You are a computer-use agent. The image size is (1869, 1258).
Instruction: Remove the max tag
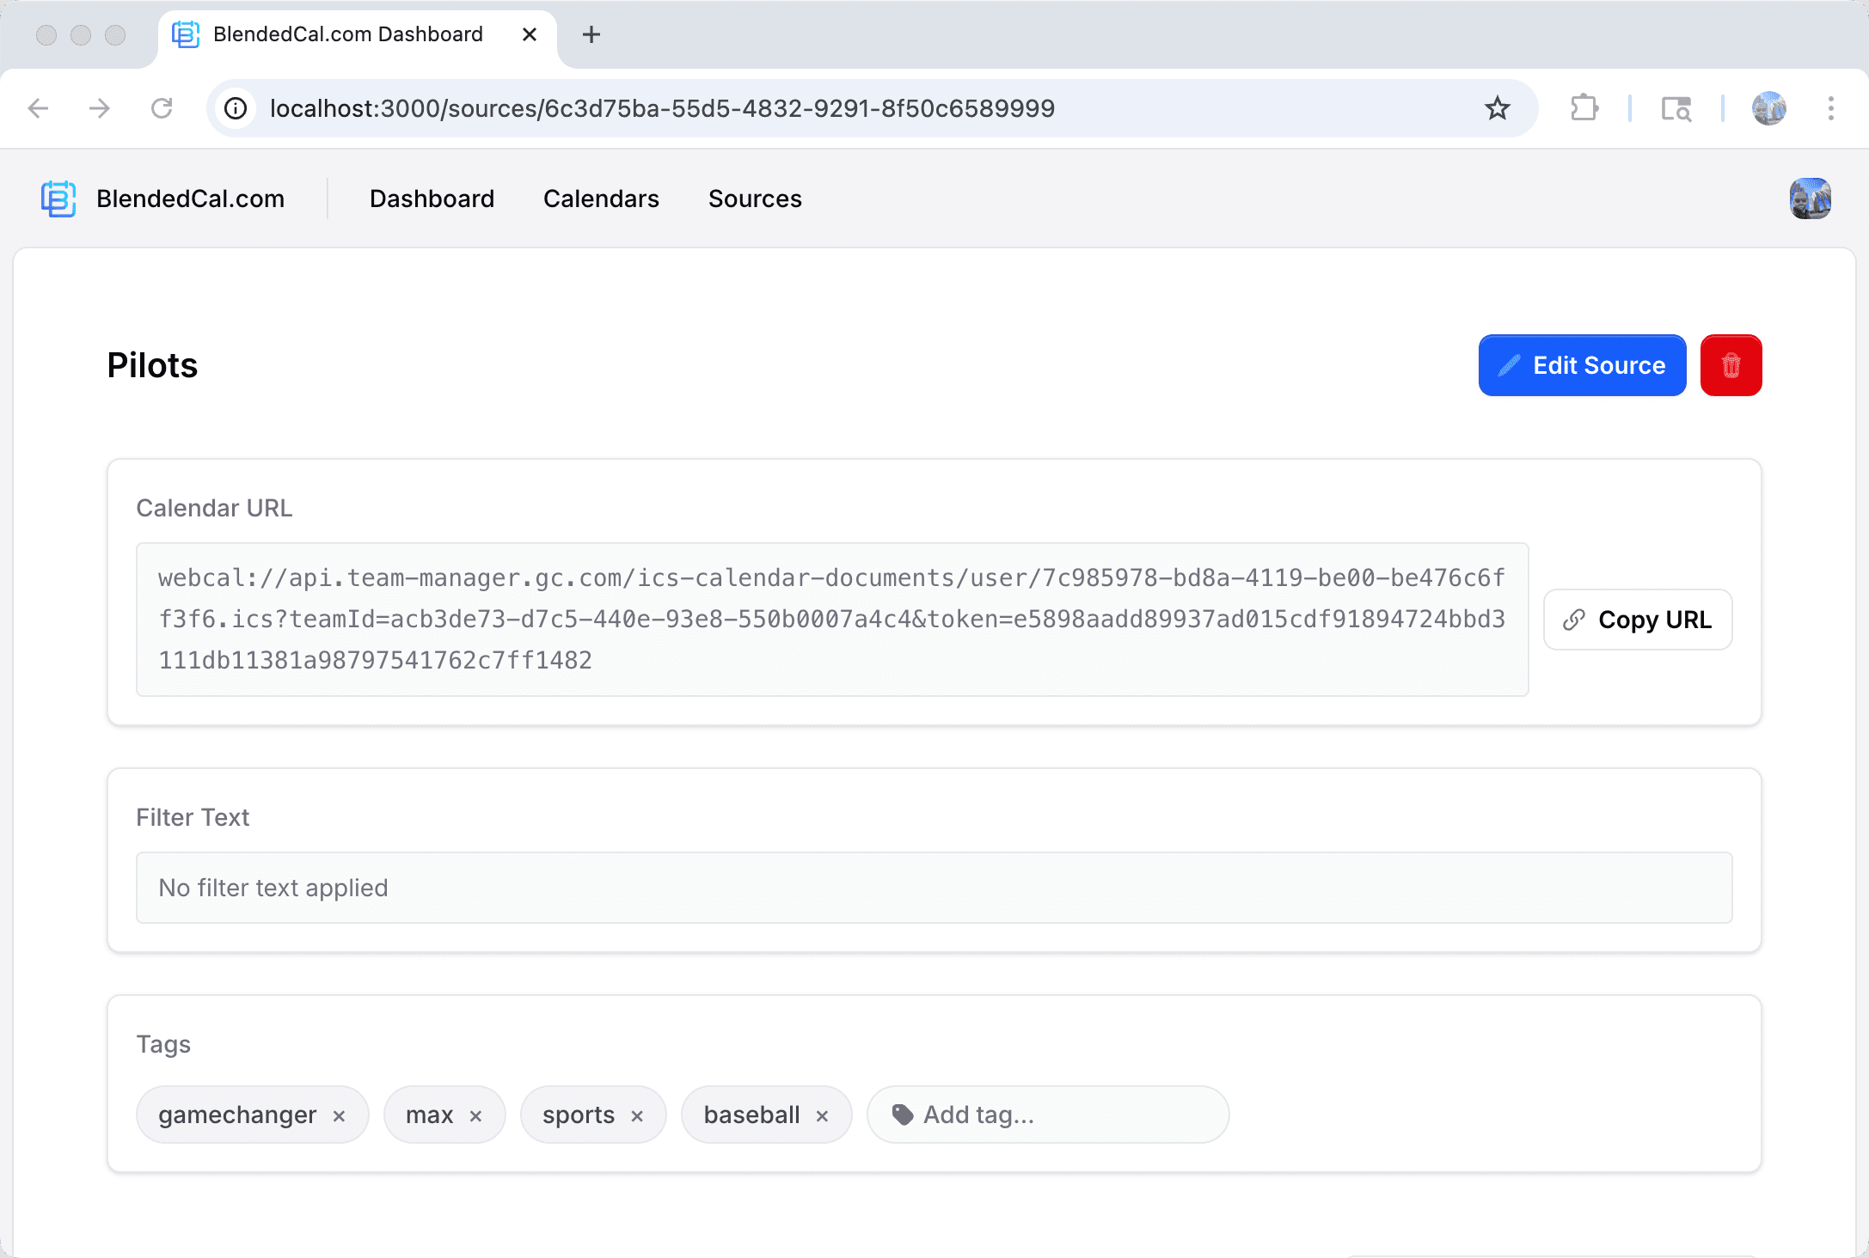click(x=475, y=1115)
